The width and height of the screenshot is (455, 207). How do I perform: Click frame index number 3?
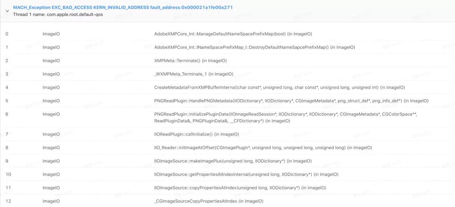pyautogui.click(x=7, y=74)
